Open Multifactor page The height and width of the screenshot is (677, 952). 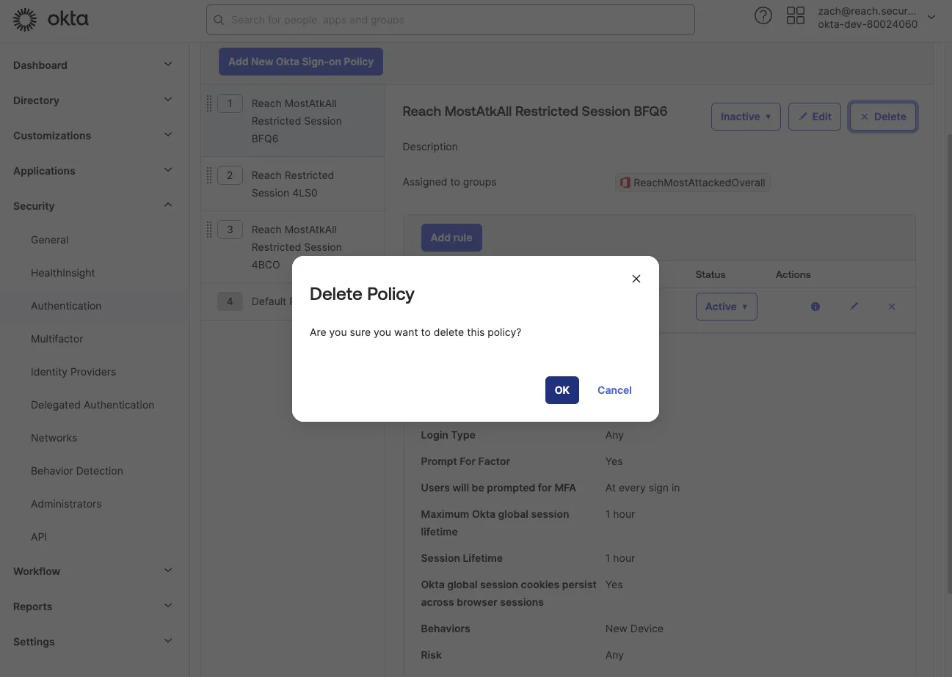click(x=57, y=339)
